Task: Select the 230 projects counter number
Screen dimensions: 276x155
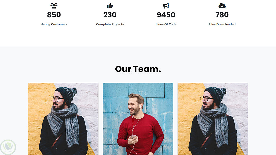Action: pos(110,15)
